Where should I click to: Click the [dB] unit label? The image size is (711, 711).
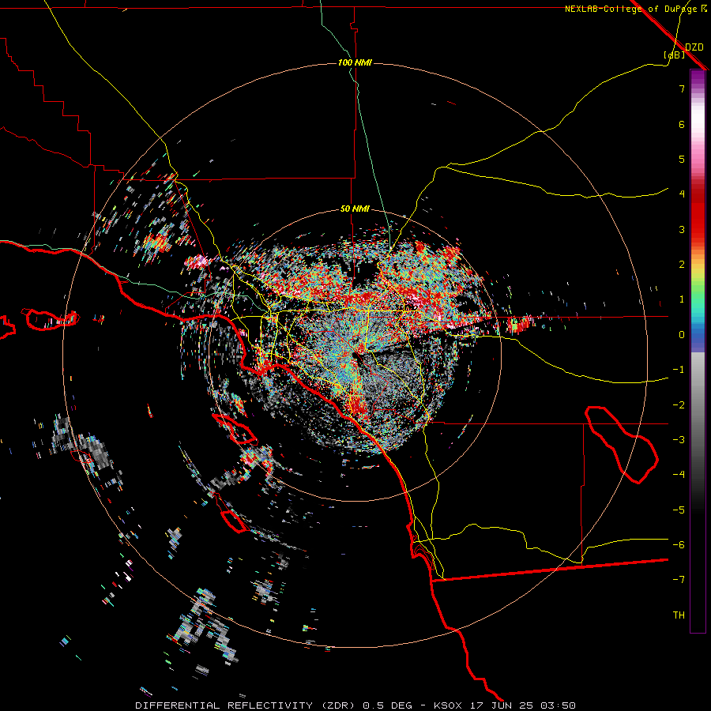coord(675,55)
